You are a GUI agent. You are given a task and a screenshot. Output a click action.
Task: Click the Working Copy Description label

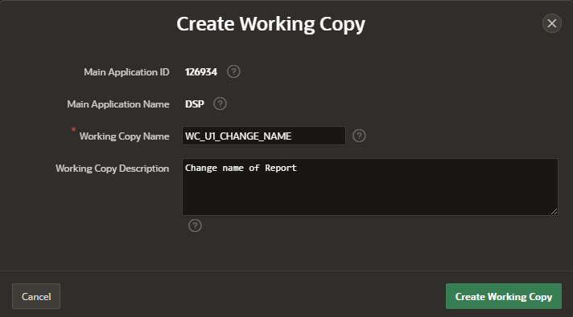(112, 169)
